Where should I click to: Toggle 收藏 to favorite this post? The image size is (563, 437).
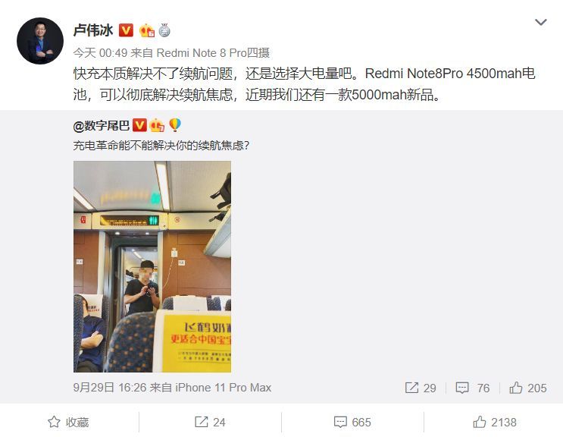pos(69,422)
